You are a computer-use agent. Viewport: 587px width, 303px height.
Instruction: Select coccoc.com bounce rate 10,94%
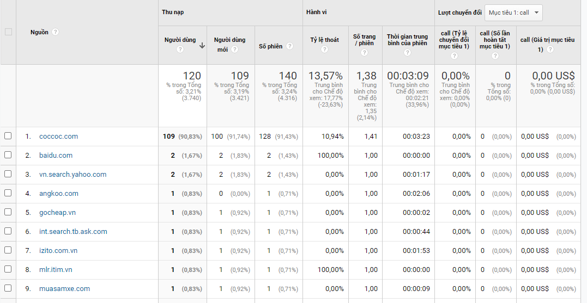point(332,137)
